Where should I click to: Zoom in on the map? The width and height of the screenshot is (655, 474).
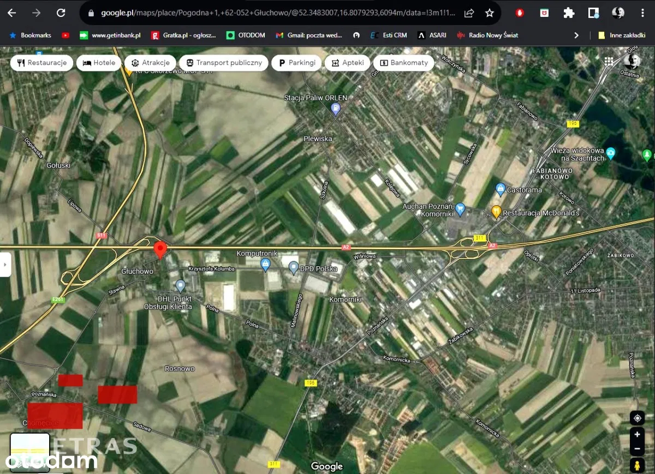(x=636, y=435)
